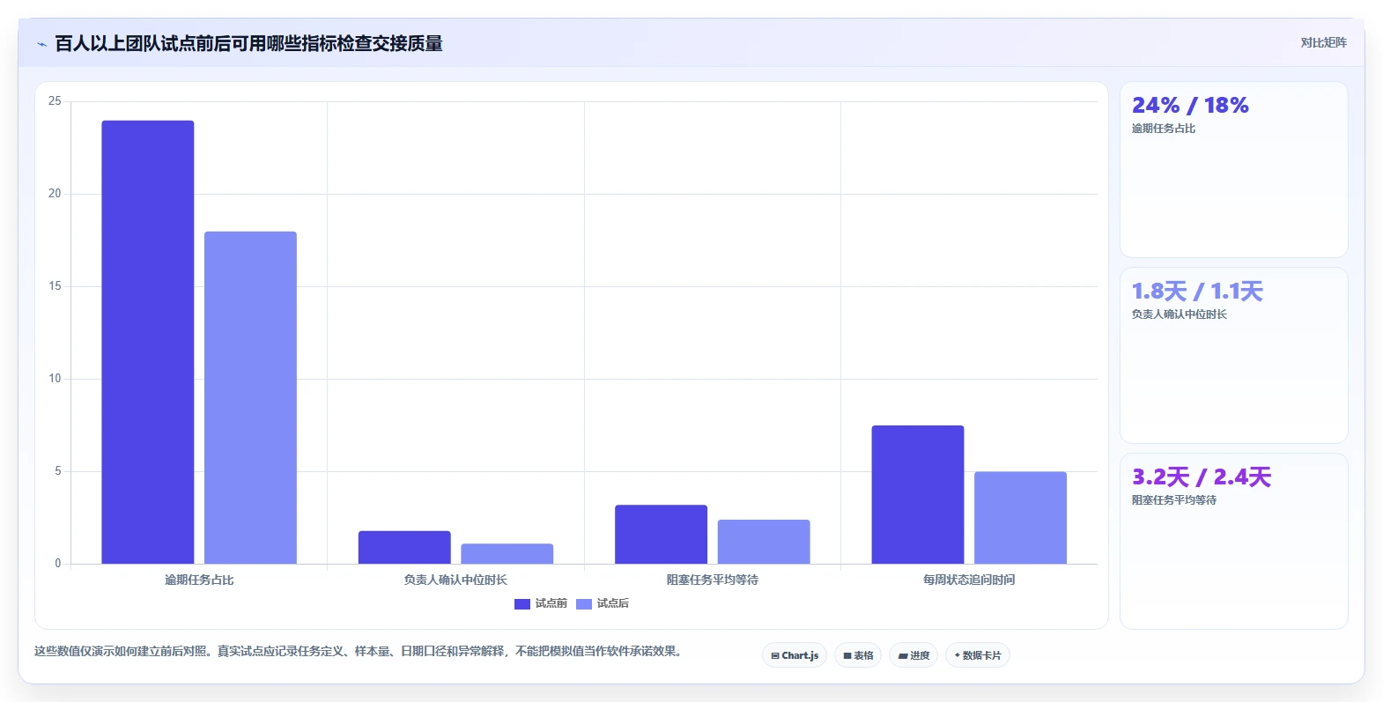
Task: Click the 试点后 bar for 阻塞任务平均等待
Action: [x=764, y=542]
